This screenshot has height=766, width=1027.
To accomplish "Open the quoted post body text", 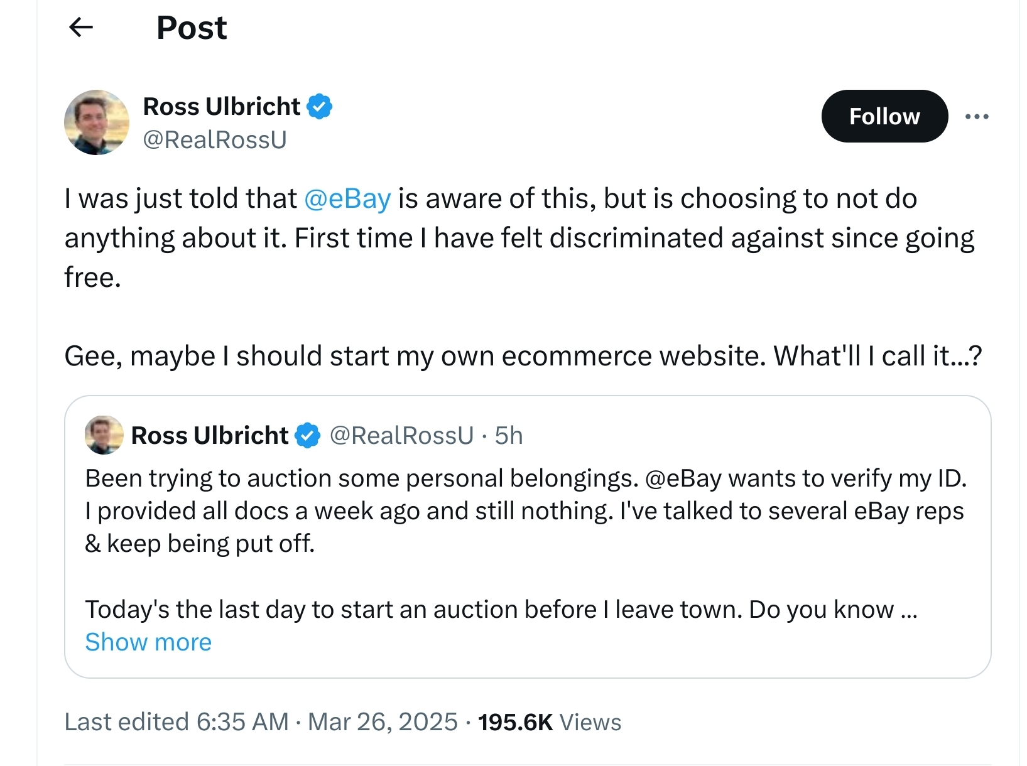I will 526,544.
